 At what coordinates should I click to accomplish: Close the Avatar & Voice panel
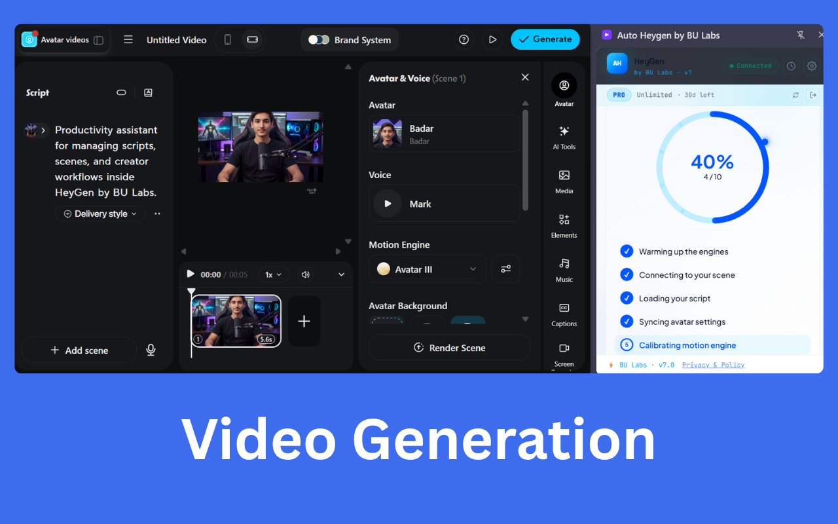point(525,77)
